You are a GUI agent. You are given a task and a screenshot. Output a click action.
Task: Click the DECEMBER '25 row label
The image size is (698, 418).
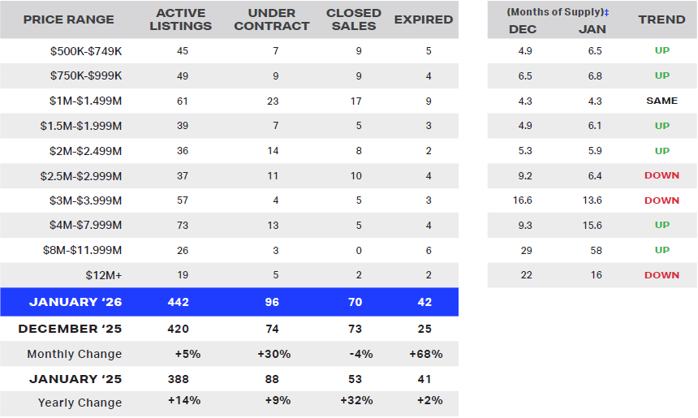pyautogui.click(x=70, y=329)
